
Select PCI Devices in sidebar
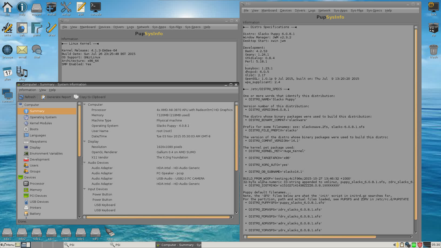[38, 196]
